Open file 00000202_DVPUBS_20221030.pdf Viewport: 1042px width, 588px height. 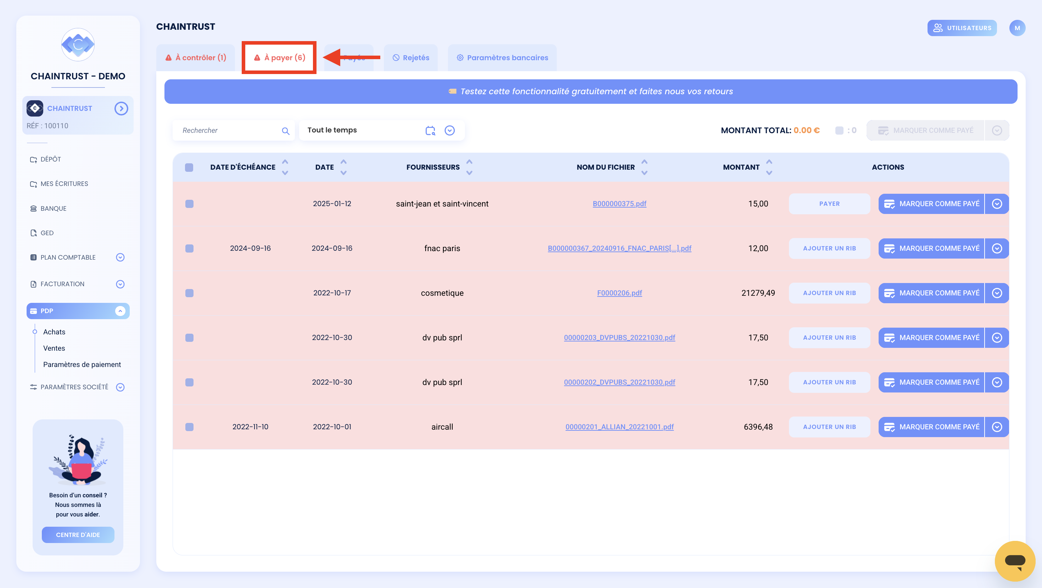click(x=619, y=382)
